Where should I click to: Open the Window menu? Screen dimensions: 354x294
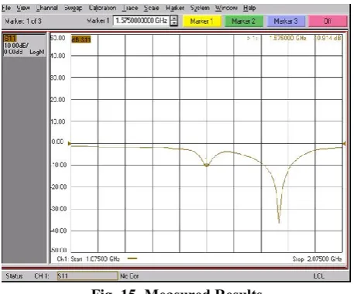pos(226,8)
